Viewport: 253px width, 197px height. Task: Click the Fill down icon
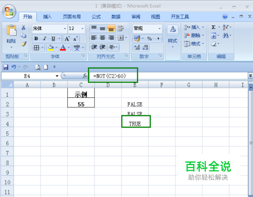tap(214, 35)
